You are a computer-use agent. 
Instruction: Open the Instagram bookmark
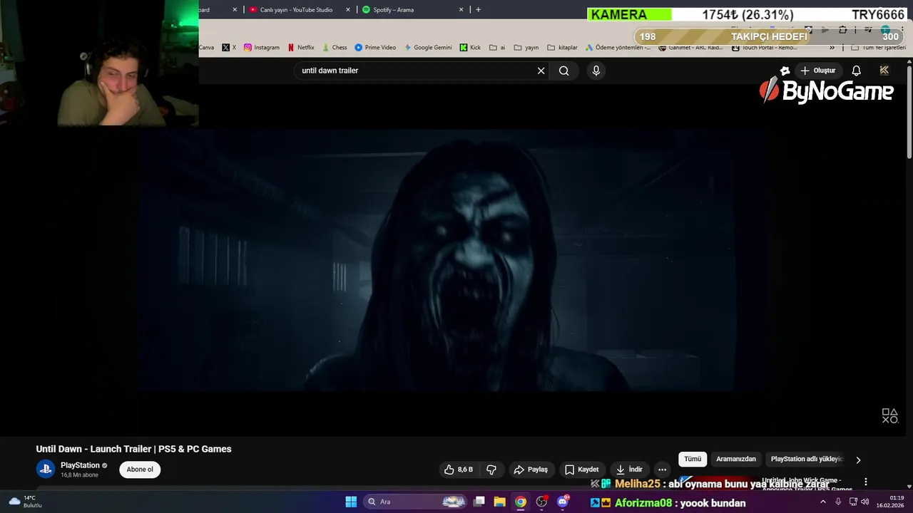[x=262, y=48]
